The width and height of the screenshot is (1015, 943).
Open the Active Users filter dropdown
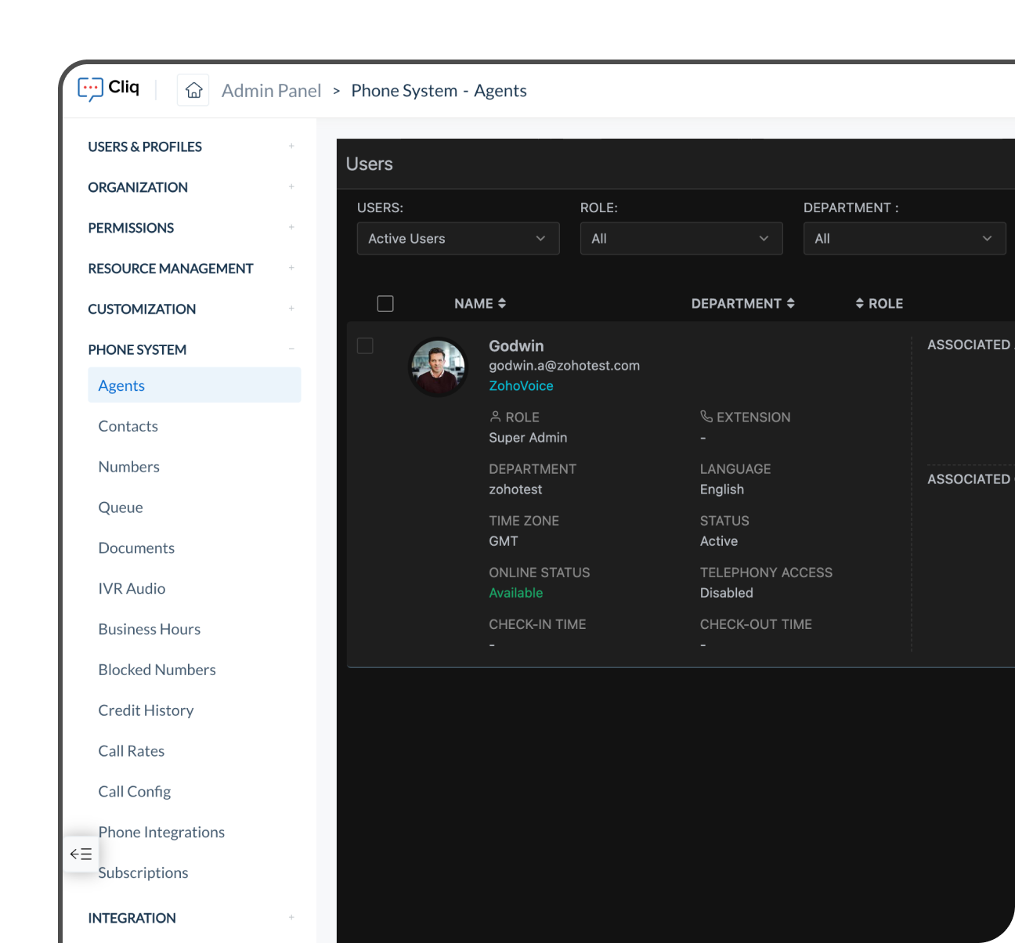pyautogui.click(x=457, y=238)
